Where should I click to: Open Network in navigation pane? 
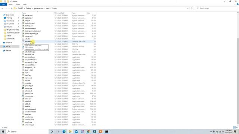pyautogui.click(x=8, y=51)
